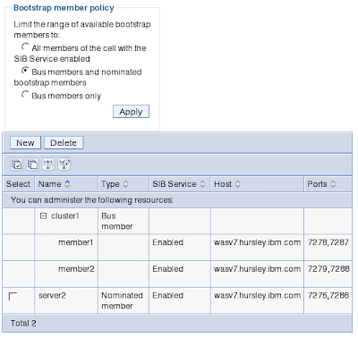Sort table by Host column arrows
The height and width of the screenshot is (338, 358).
click(237, 184)
